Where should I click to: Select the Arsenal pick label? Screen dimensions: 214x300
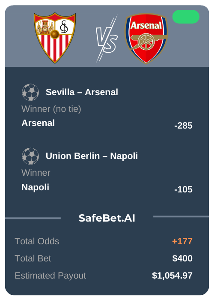[x=38, y=123]
